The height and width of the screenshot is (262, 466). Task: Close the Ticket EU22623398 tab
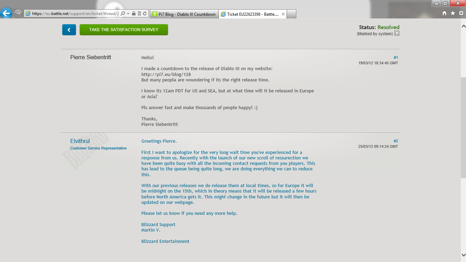pyautogui.click(x=283, y=14)
